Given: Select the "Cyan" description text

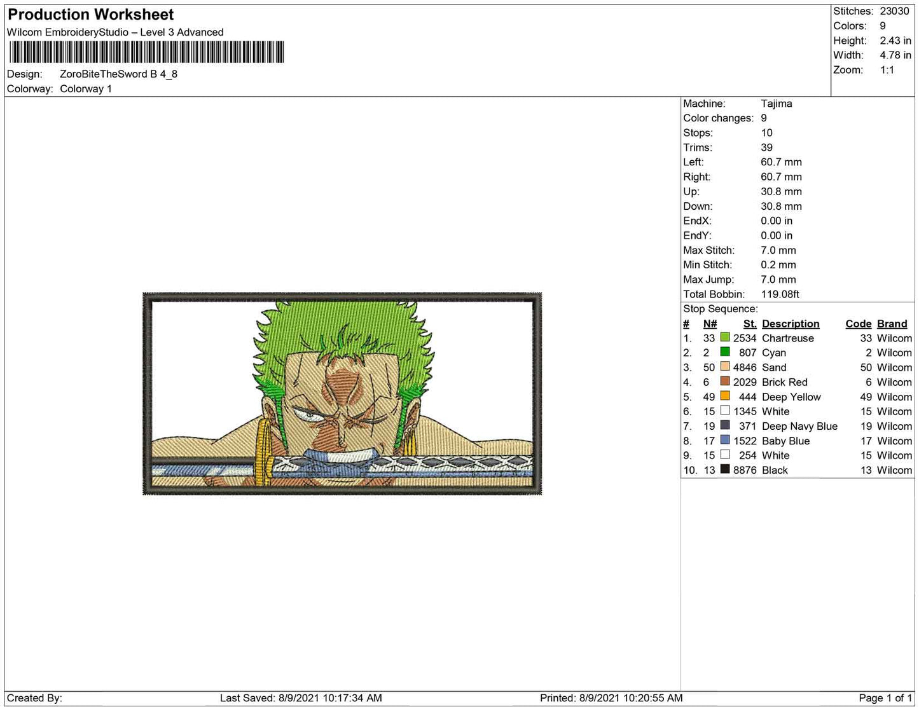Looking at the screenshot, I should tap(774, 353).
